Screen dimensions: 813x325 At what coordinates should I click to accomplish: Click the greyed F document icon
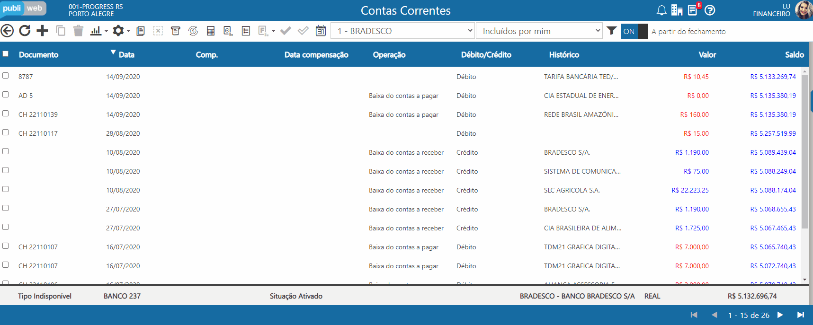263,31
